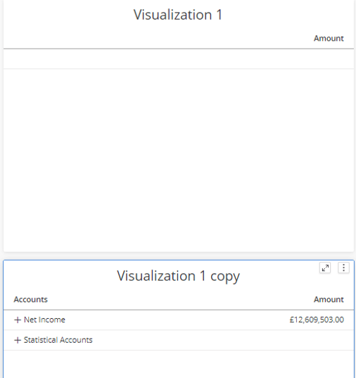Select the empty row in Visualization 1 table
Viewport: 356px width, 378px height.
[x=179, y=59]
